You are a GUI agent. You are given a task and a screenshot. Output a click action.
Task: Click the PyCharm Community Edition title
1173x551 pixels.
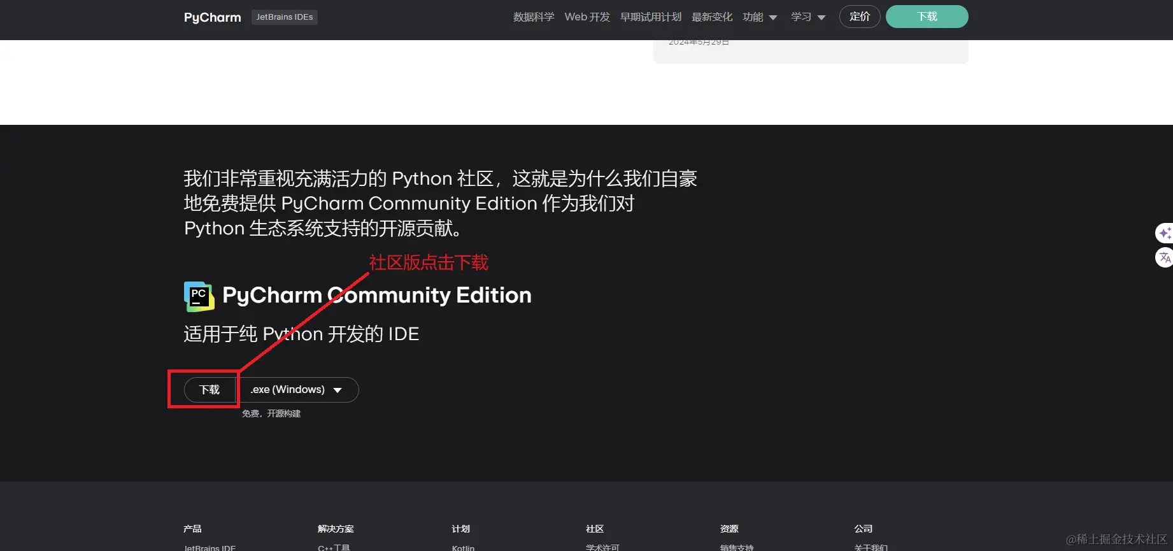pos(377,296)
